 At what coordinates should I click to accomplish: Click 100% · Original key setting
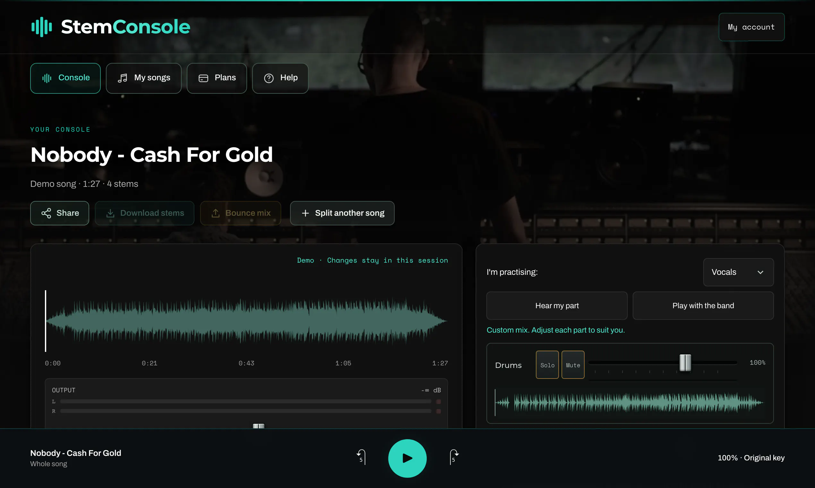coord(751,458)
